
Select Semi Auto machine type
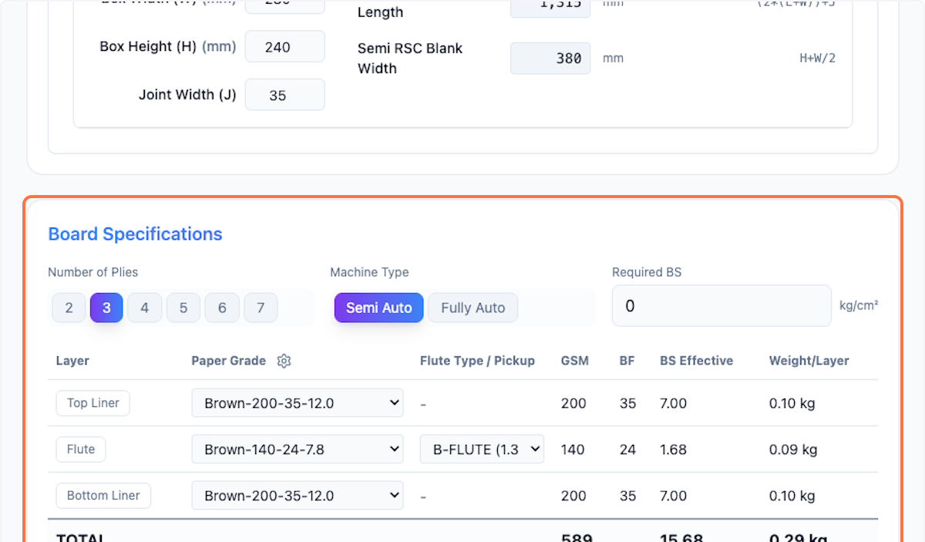pyautogui.click(x=378, y=307)
